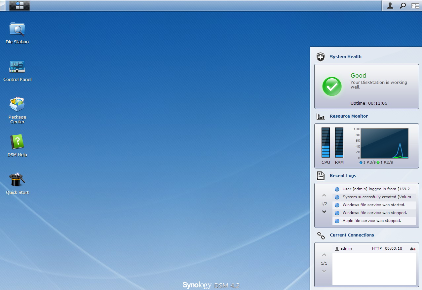Open Package Center desktop icon
The height and width of the screenshot is (290, 422).
pyautogui.click(x=17, y=110)
